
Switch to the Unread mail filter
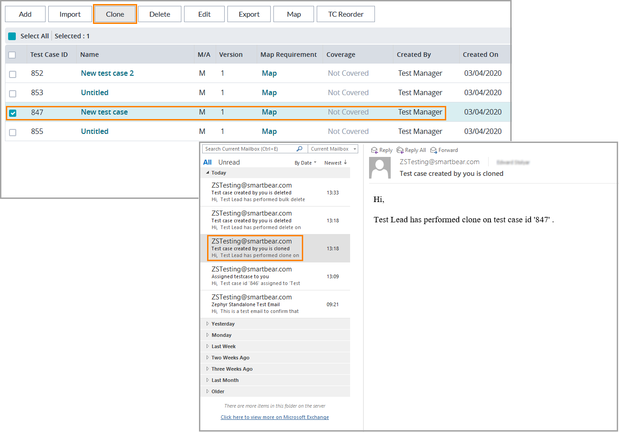click(x=229, y=162)
